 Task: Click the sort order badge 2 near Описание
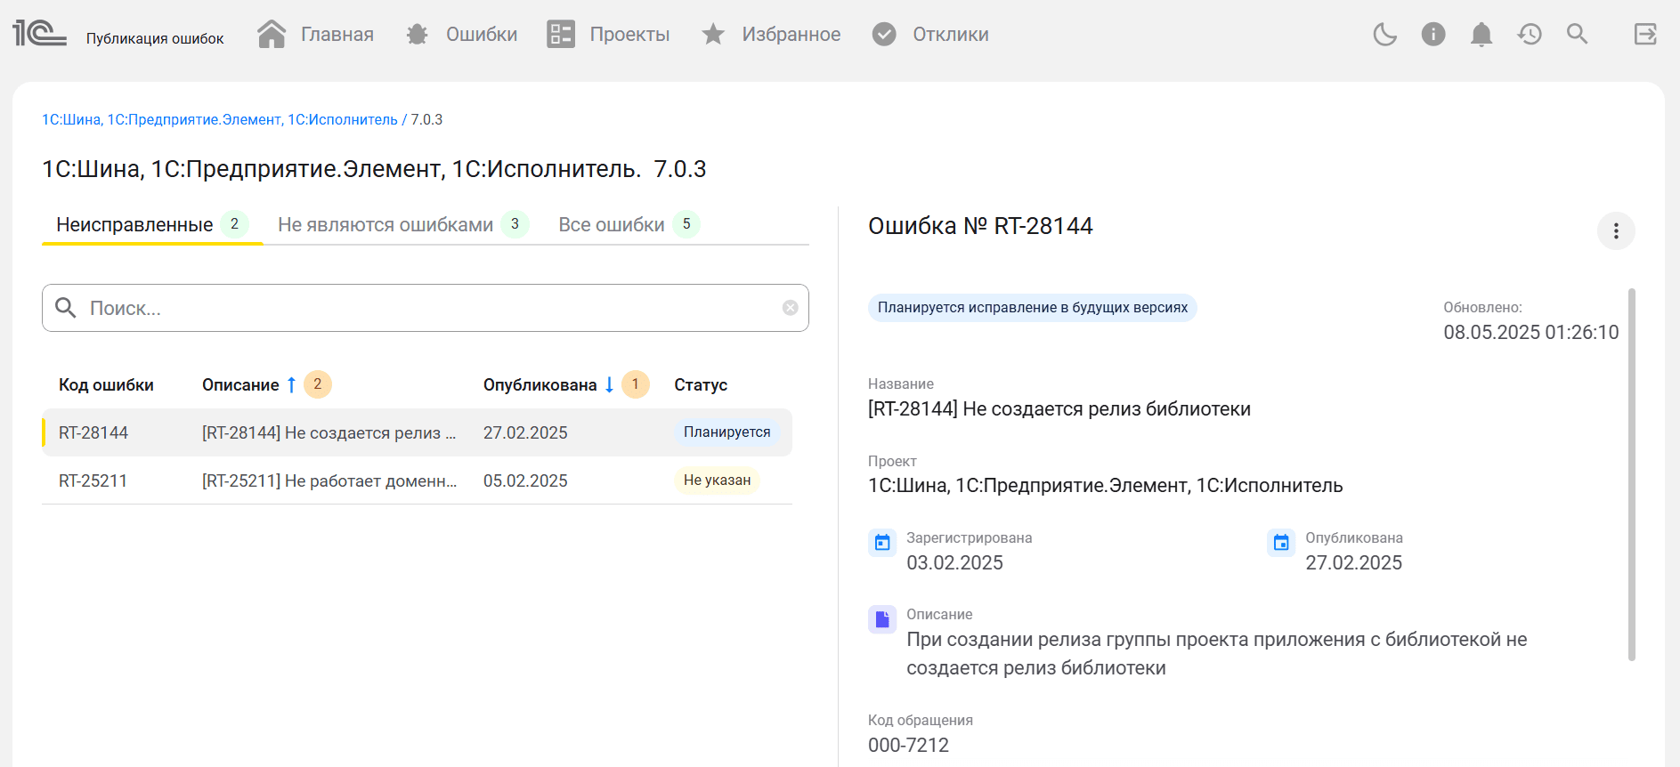318,383
